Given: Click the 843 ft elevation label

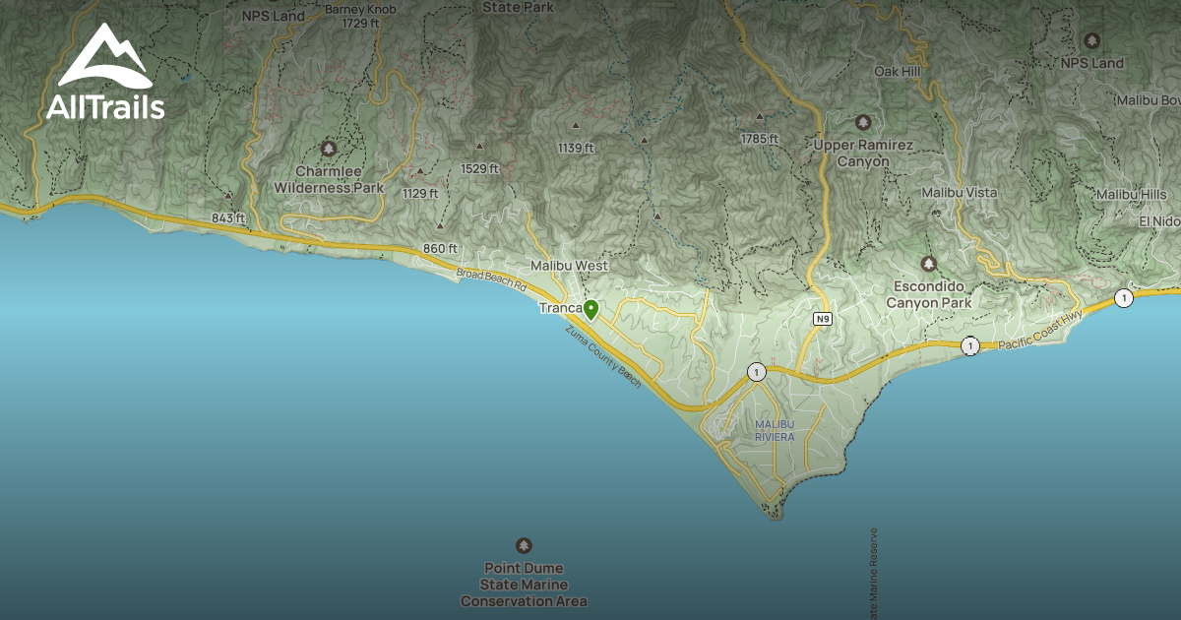Looking at the screenshot, I should [x=227, y=217].
